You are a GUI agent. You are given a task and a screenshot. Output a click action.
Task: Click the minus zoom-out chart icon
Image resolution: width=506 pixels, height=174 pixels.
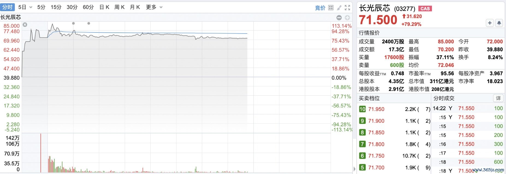click(x=339, y=18)
